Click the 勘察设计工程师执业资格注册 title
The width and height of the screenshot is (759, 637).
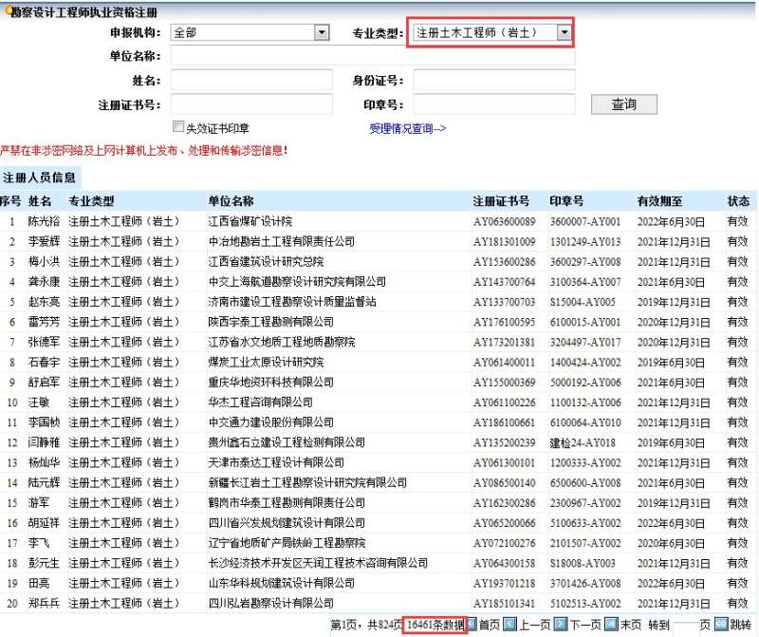81,11
